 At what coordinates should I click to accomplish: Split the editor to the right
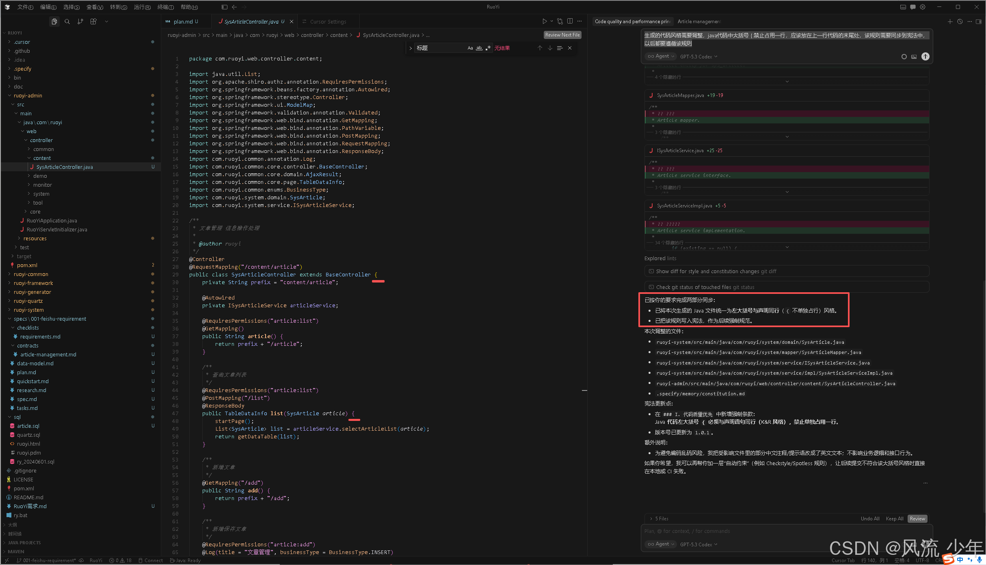(570, 22)
